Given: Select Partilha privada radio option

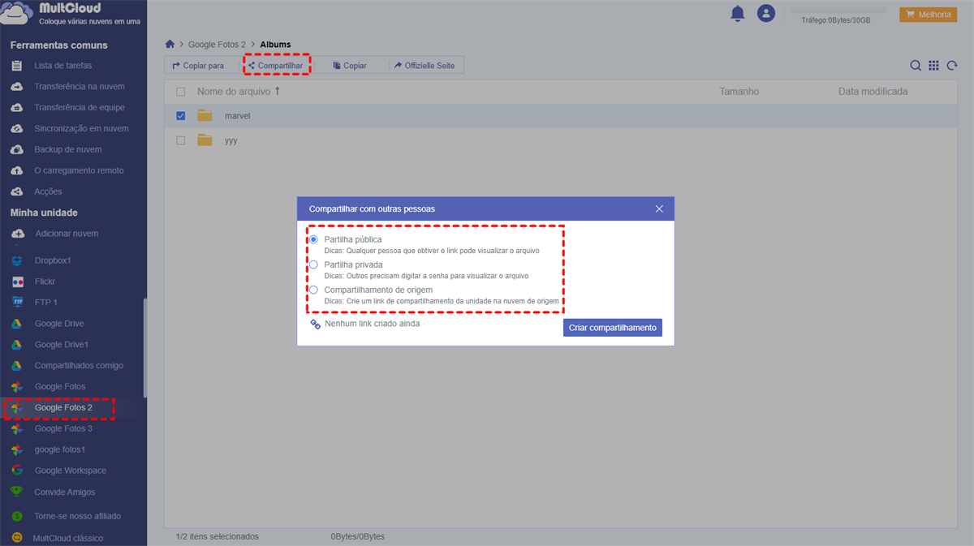Looking at the screenshot, I should coord(313,264).
